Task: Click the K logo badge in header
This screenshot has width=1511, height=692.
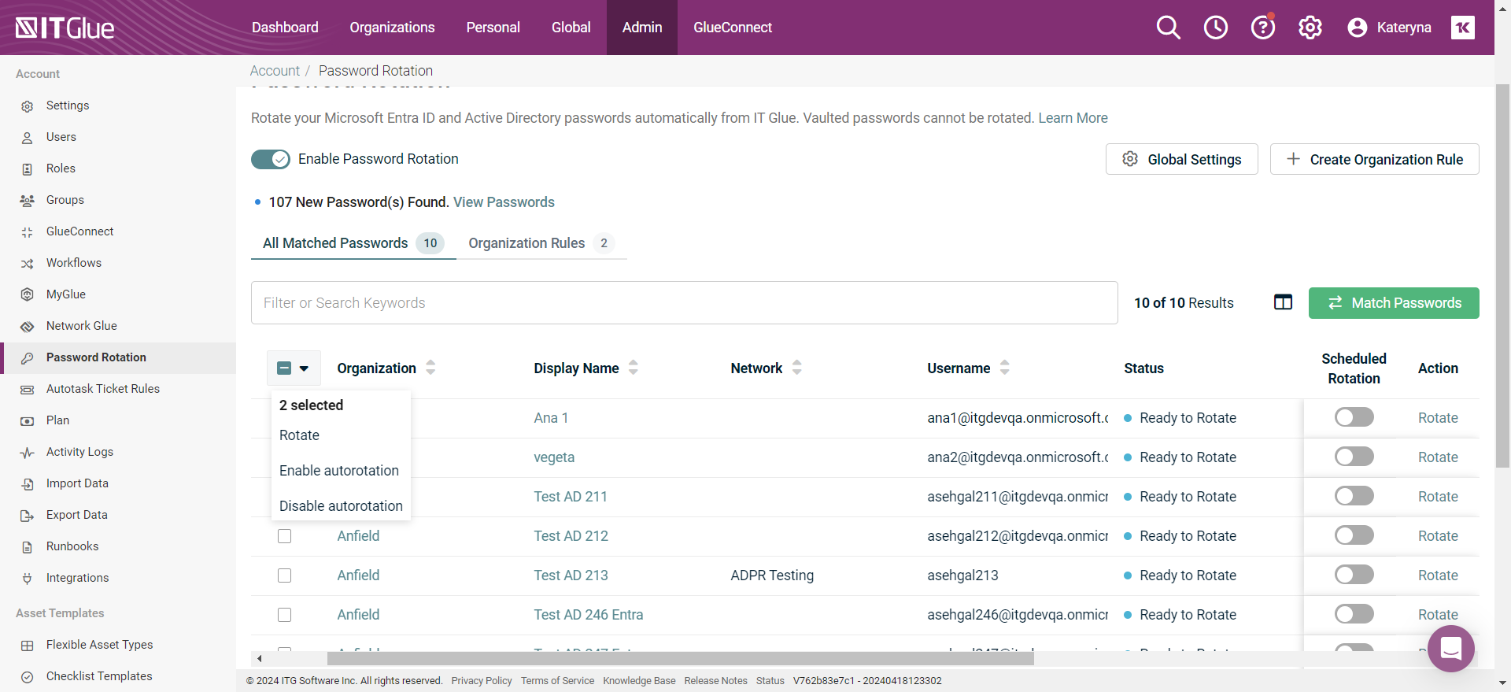Action: coord(1462,28)
